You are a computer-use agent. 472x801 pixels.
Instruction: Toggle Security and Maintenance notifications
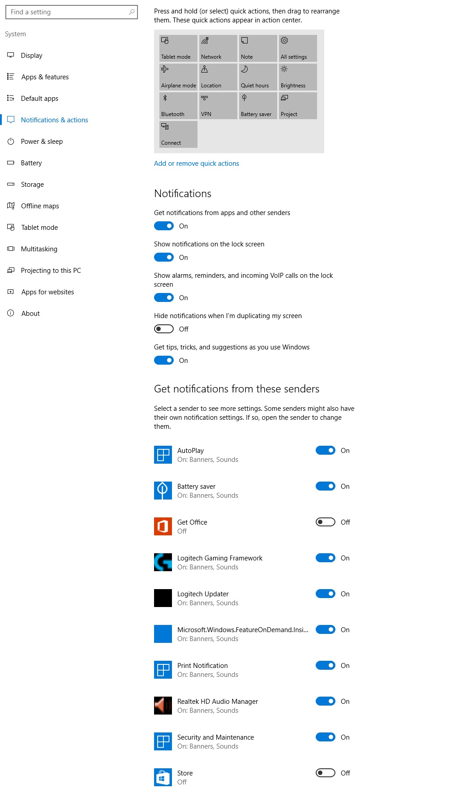(326, 737)
